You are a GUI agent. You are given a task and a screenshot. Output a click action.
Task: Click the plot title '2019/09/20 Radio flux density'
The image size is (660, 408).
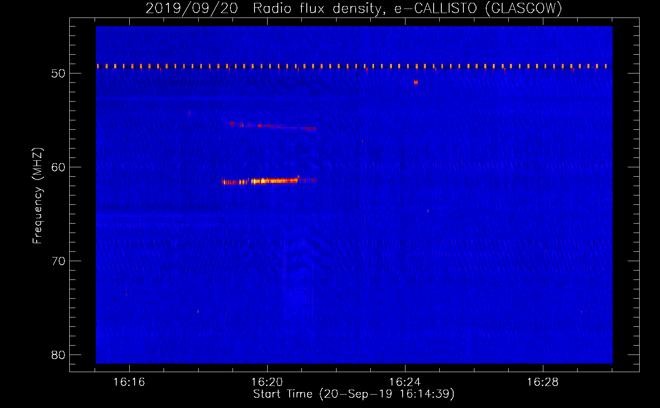[x=354, y=8]
